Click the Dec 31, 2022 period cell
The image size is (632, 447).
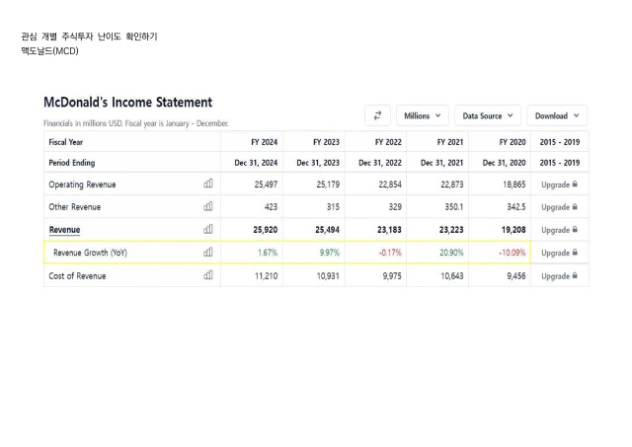pyautogui.click(x=380, y=163)
